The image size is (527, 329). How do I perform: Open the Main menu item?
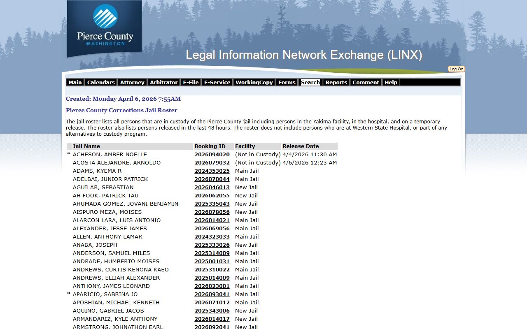75,82
